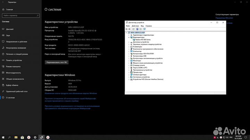The height and width of the screenshot is (140, 250).
Task: Expand the Мониторы device category
Action: [x=129, y=60]
